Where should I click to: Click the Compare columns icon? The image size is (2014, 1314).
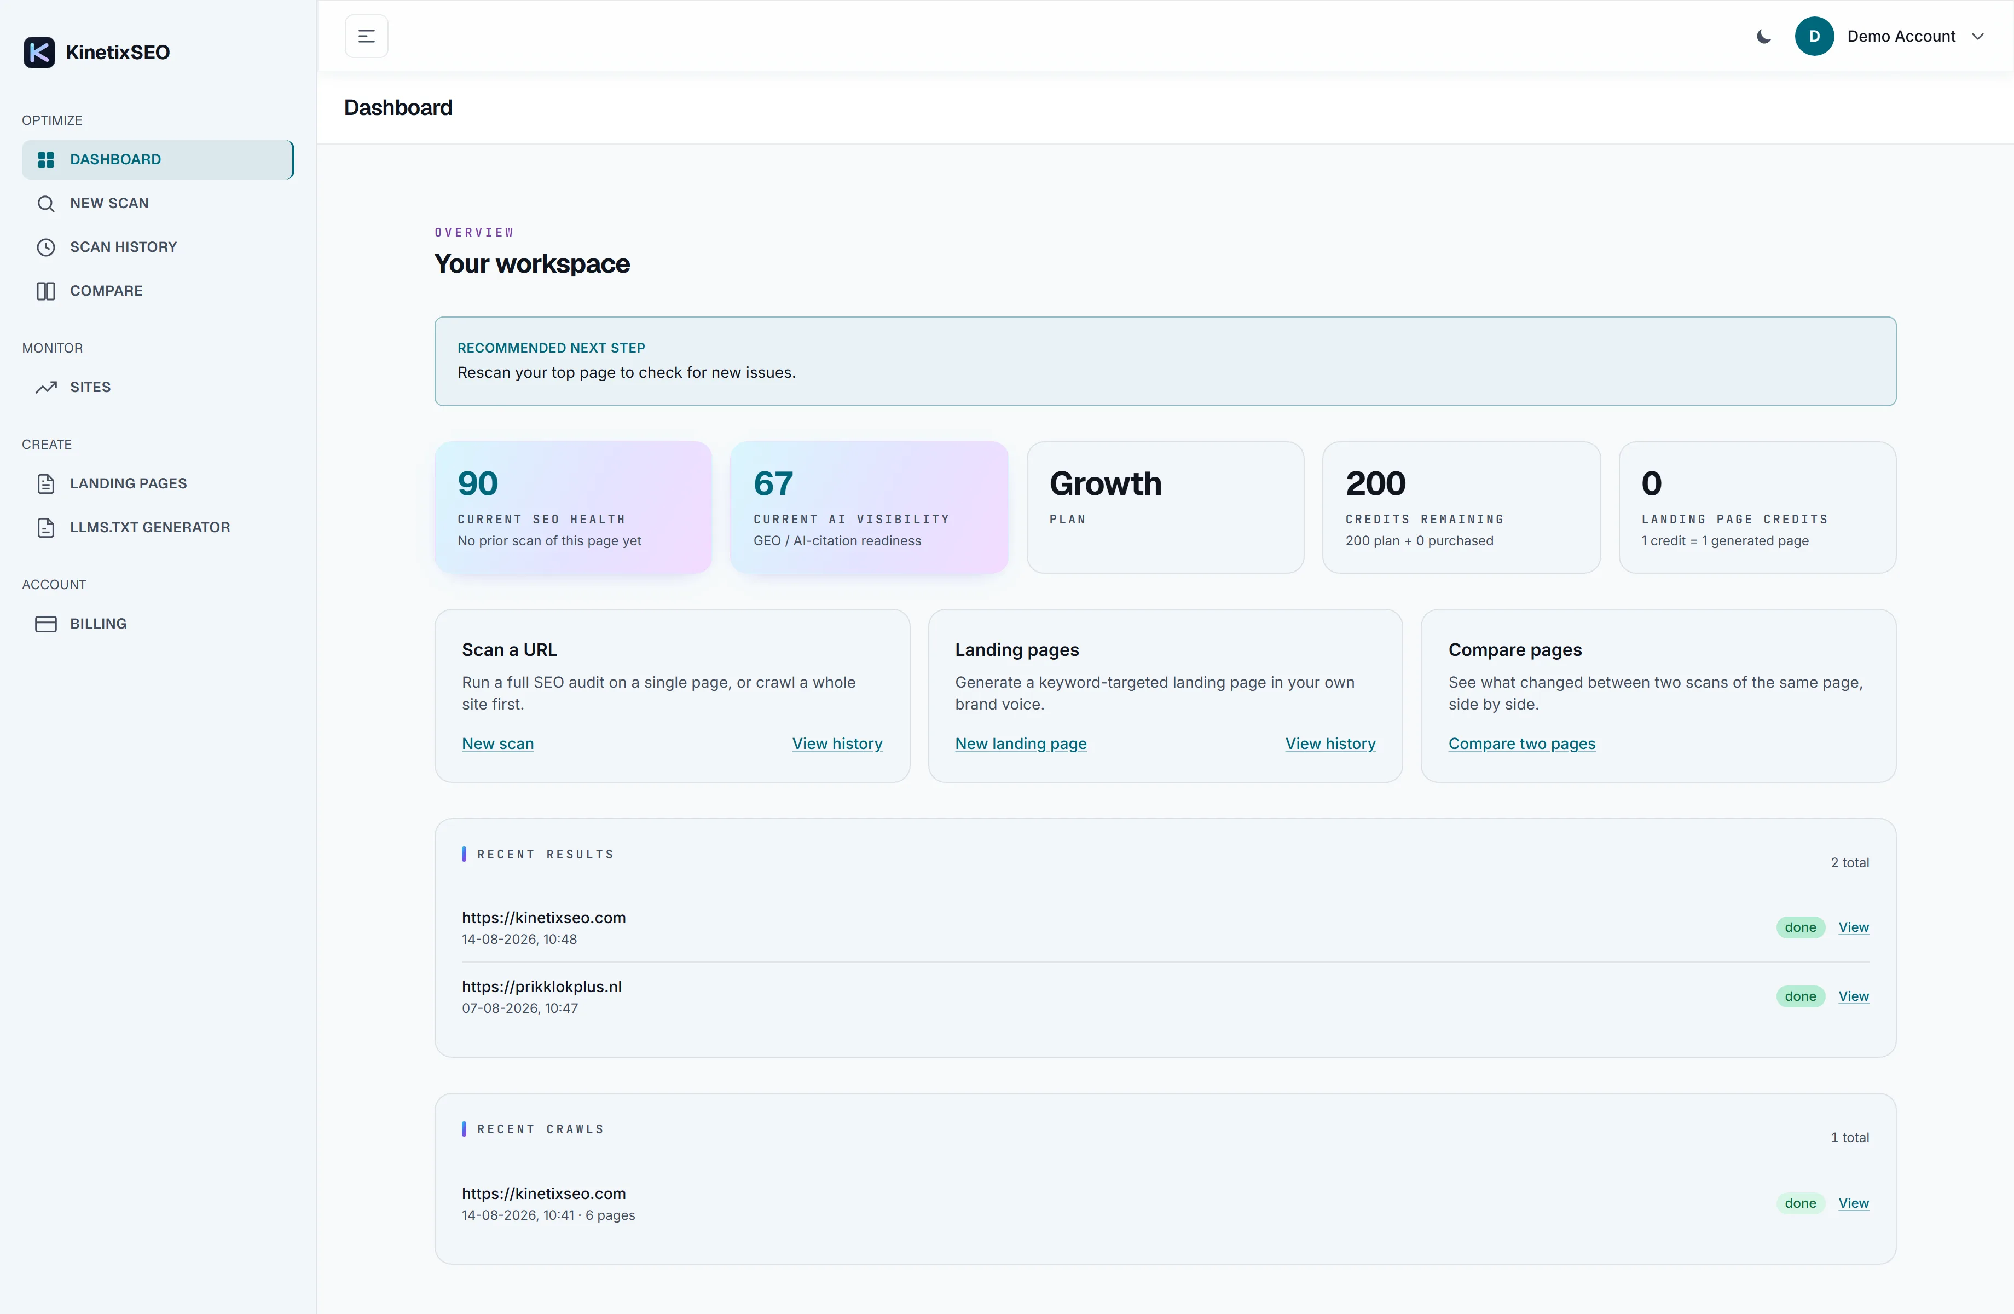point(45,291)
